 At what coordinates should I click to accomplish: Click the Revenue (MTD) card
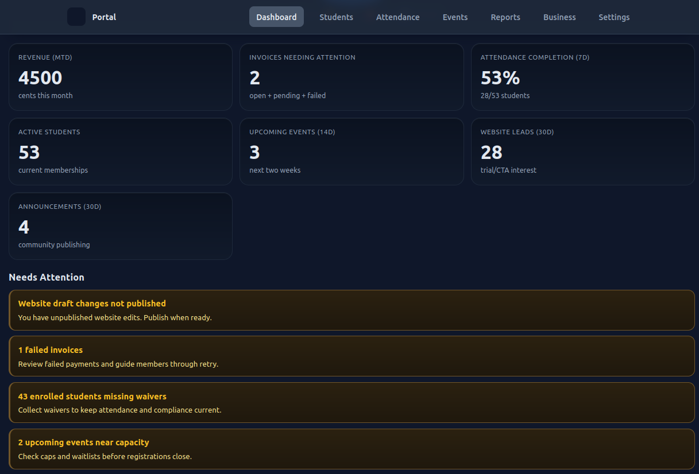click(x=121, y=77)
